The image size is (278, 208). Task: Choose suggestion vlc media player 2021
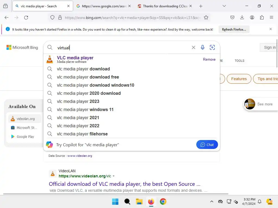click(132, 118)
